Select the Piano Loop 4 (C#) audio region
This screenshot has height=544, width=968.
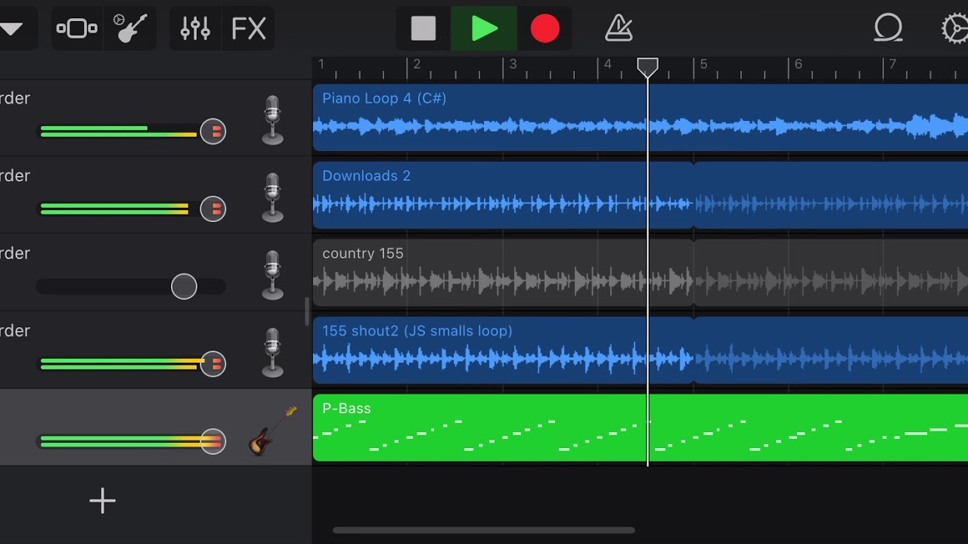[x=641, y=118]
